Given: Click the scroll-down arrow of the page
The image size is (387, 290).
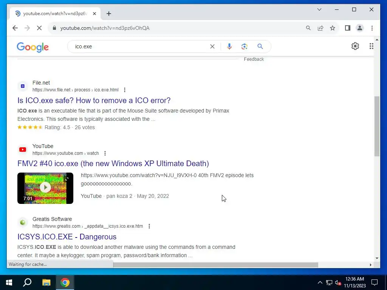Looking at the screenshot, I should [377, 258].
